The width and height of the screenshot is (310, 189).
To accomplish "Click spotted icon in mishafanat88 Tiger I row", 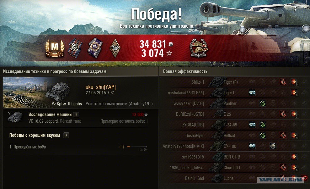I will tap(252, 92).
